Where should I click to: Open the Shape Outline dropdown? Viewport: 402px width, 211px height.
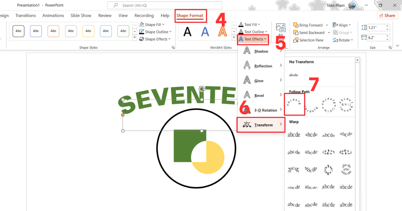point(155,32)
